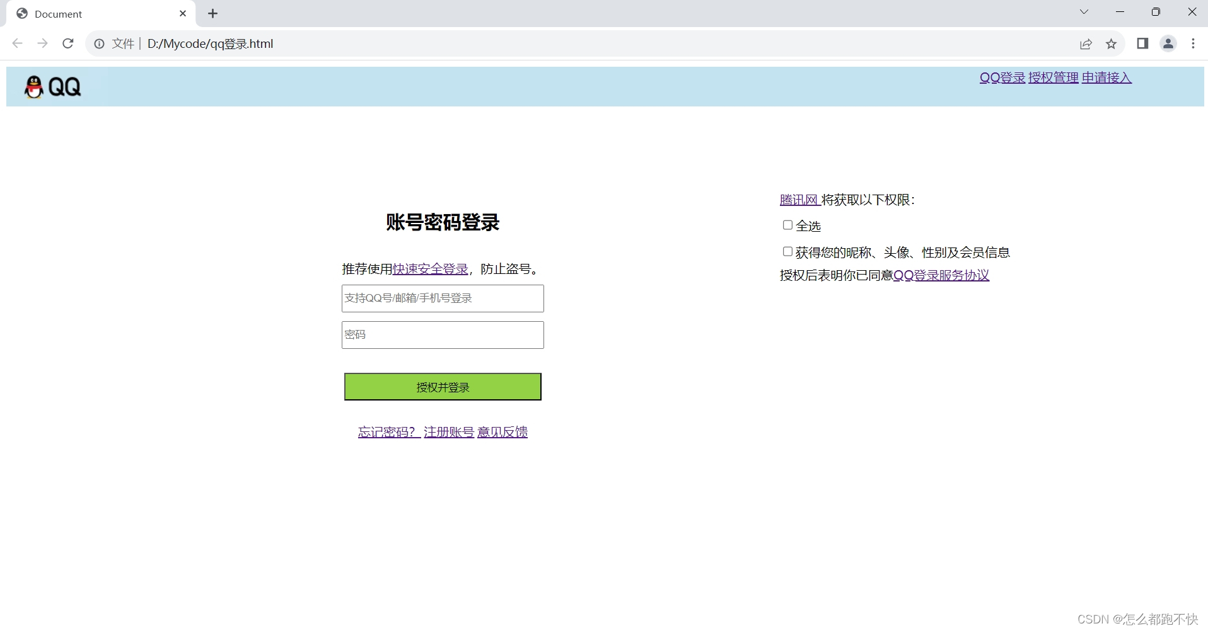Follow the 快速安全登录 link
This screenshot has width=1208, height=631.
pos(431,269)
